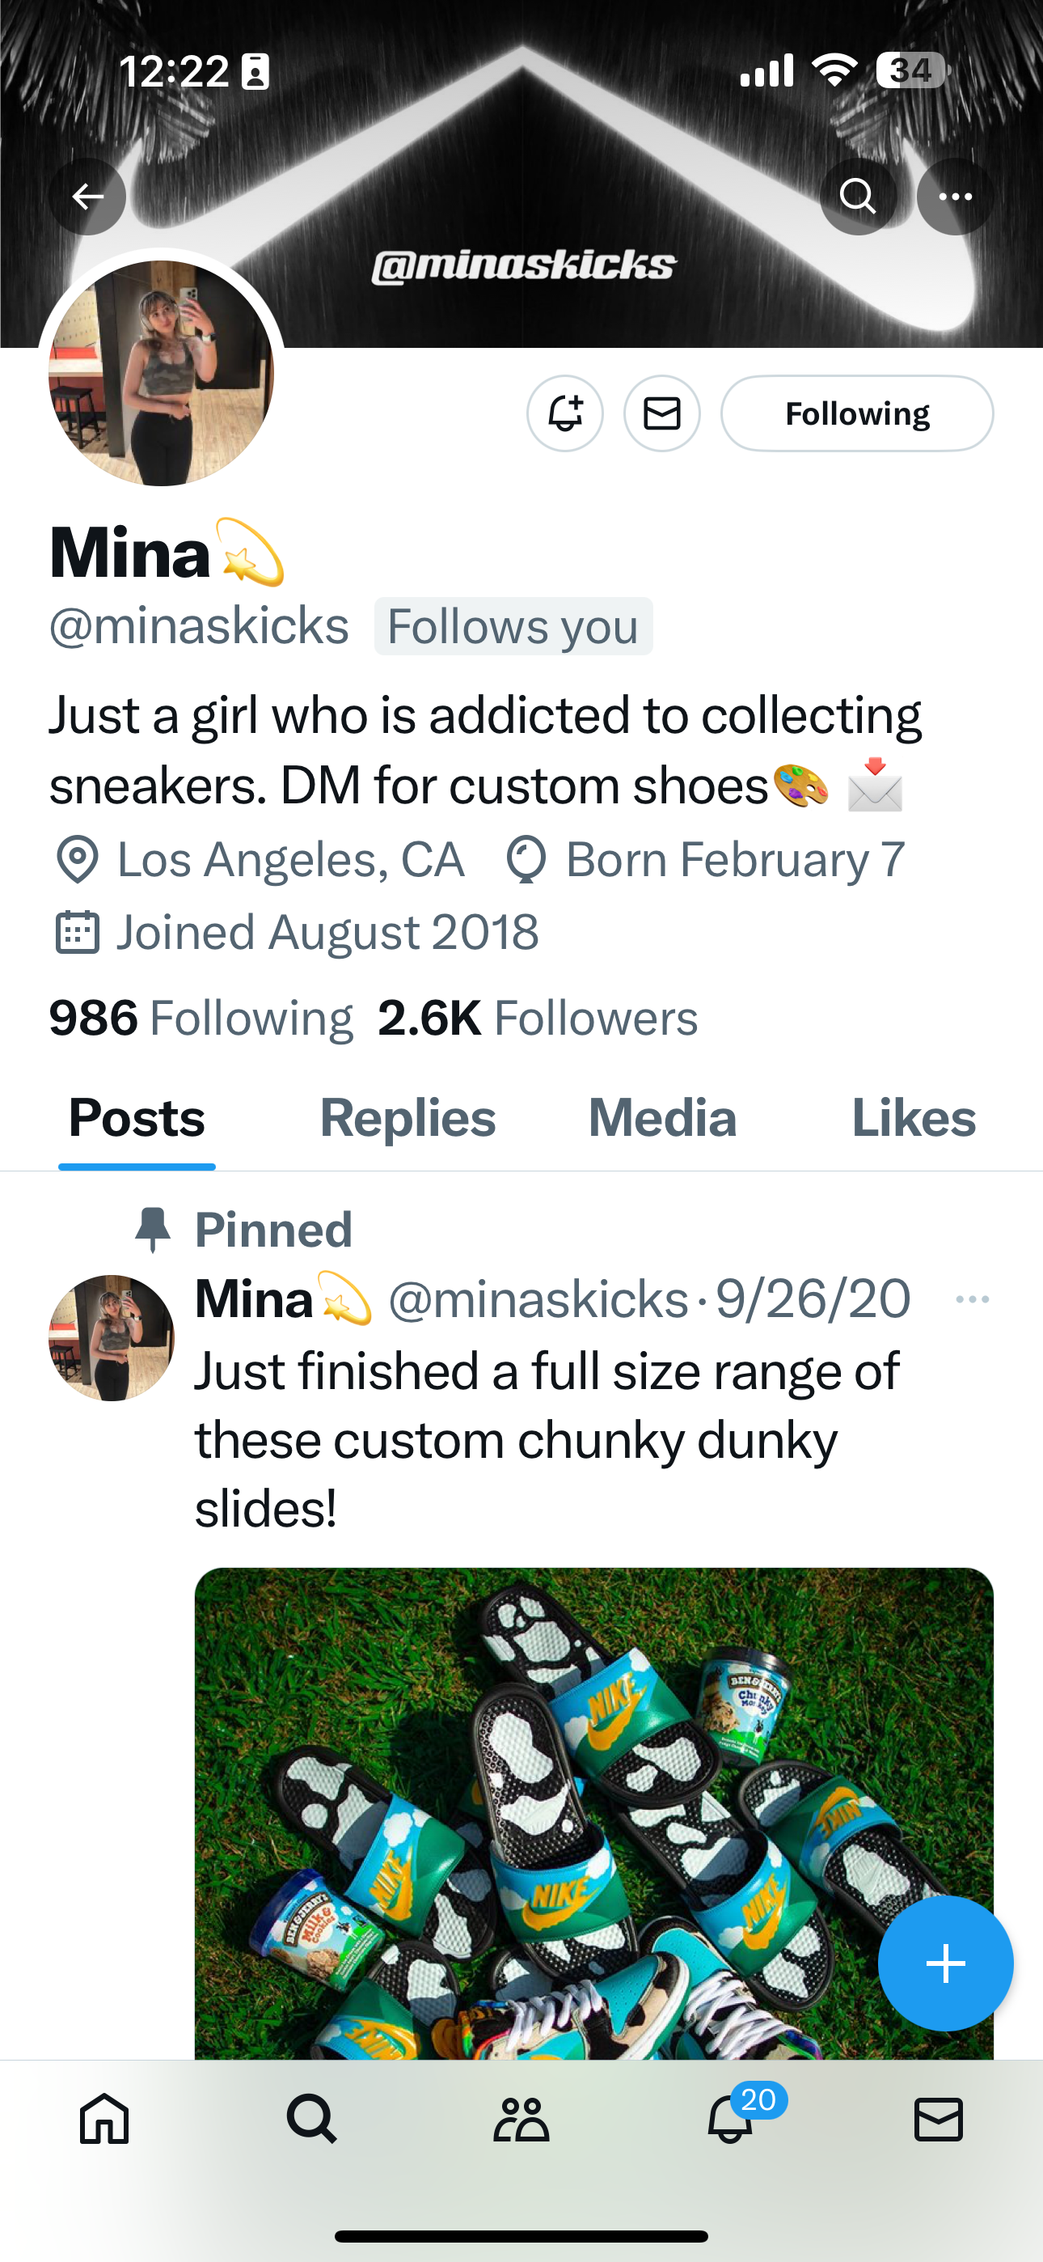Image resolution: width=1043 pixels, height=2262 pixels.
Task: Go to the Home feed
Action: click(x=104, y=2120)
